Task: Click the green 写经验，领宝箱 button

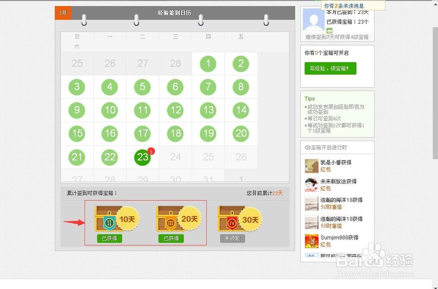Action: (x=330, y=68)
